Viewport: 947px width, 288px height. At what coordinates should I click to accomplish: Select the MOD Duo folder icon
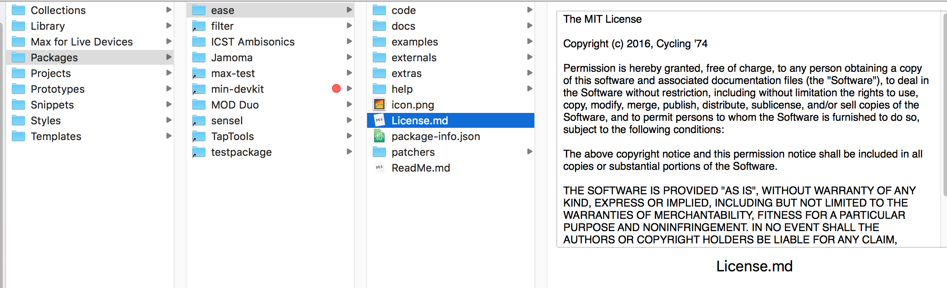click(x=199, y=105)
